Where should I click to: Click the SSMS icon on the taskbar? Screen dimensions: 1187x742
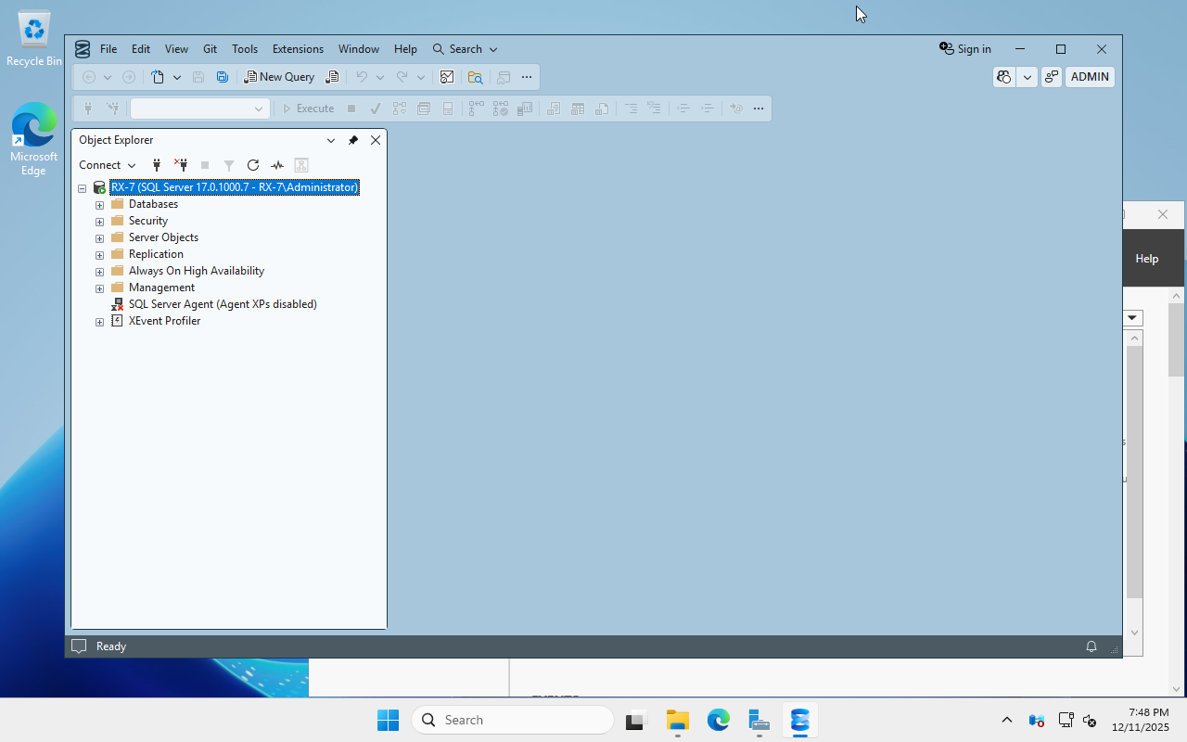(x=798, y=720)
